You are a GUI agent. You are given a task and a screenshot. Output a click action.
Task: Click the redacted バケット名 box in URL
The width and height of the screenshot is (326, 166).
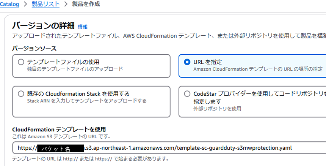pos(61,149)
